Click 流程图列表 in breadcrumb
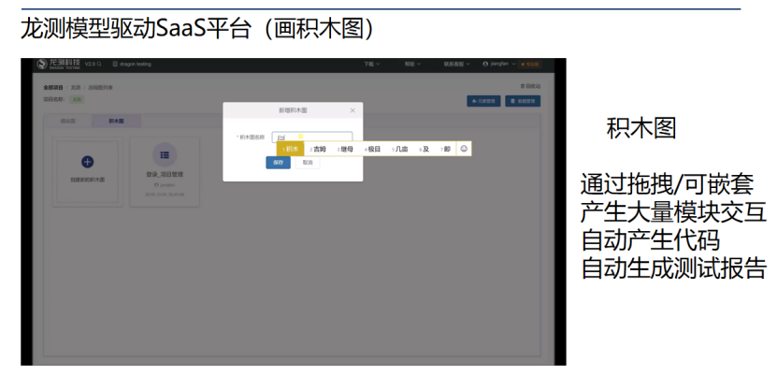Viewport: 777px width, 376px height. (100, 87)
